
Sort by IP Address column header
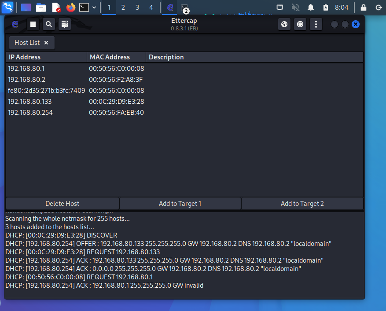tap(46, 57)
